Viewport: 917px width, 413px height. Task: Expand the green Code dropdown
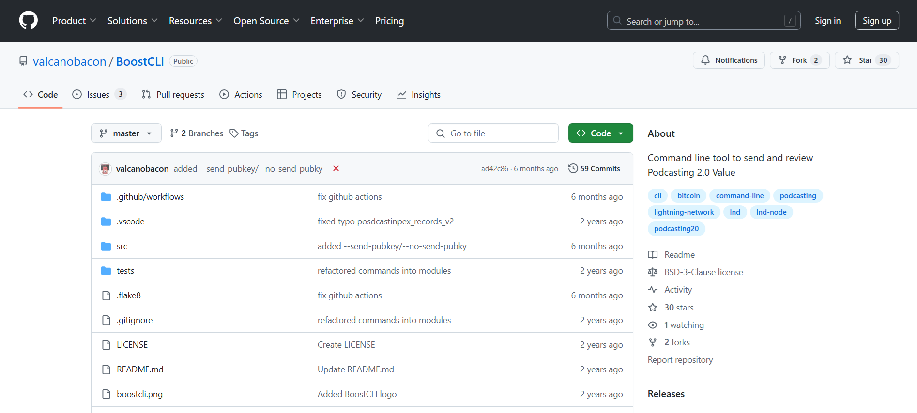pos(600,133)
